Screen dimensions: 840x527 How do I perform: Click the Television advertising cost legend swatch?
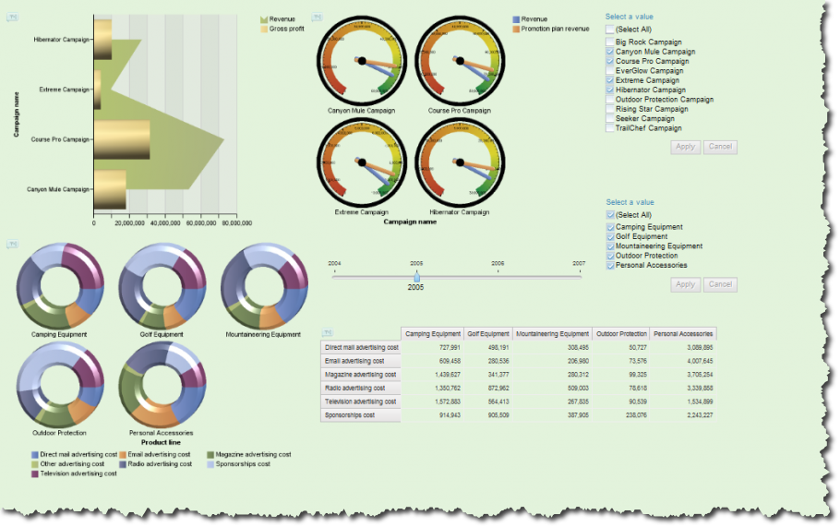35,474
